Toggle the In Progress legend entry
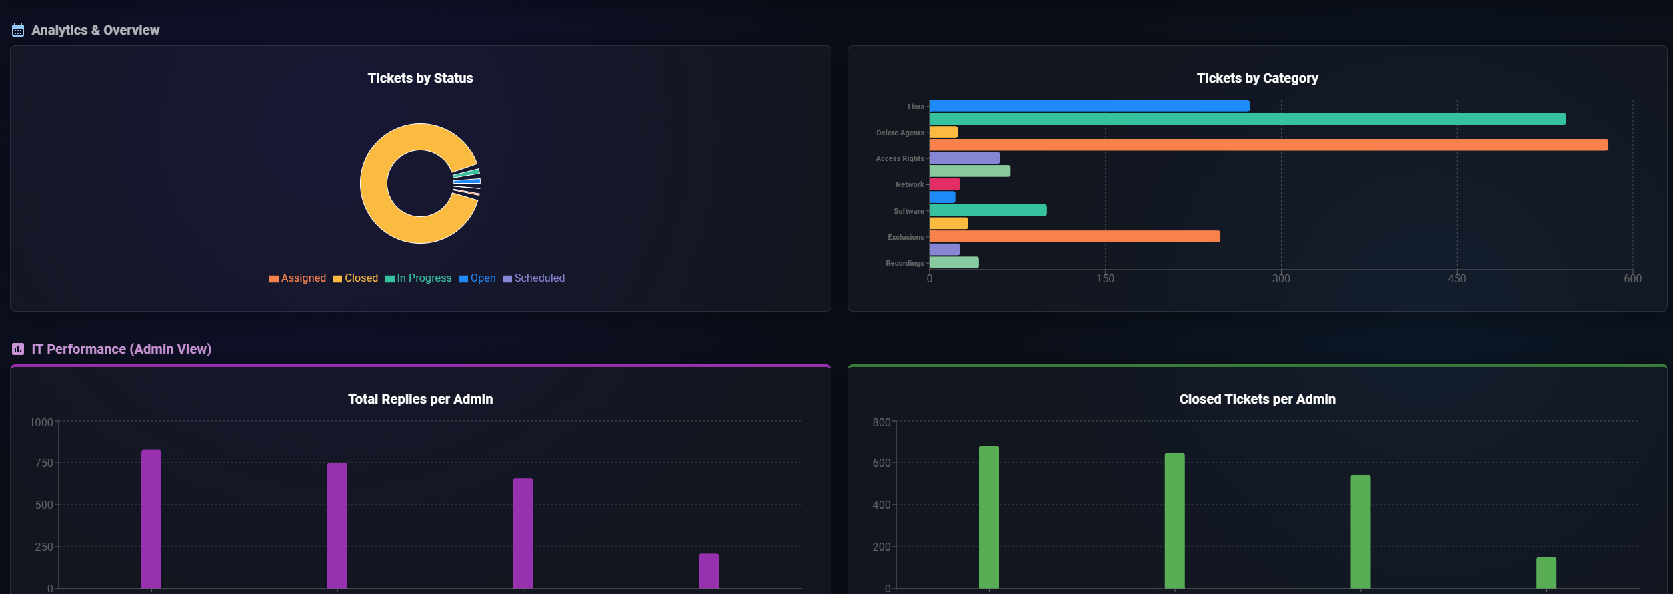The height and width of the screenshot is (594, 1673). point(418,278)
